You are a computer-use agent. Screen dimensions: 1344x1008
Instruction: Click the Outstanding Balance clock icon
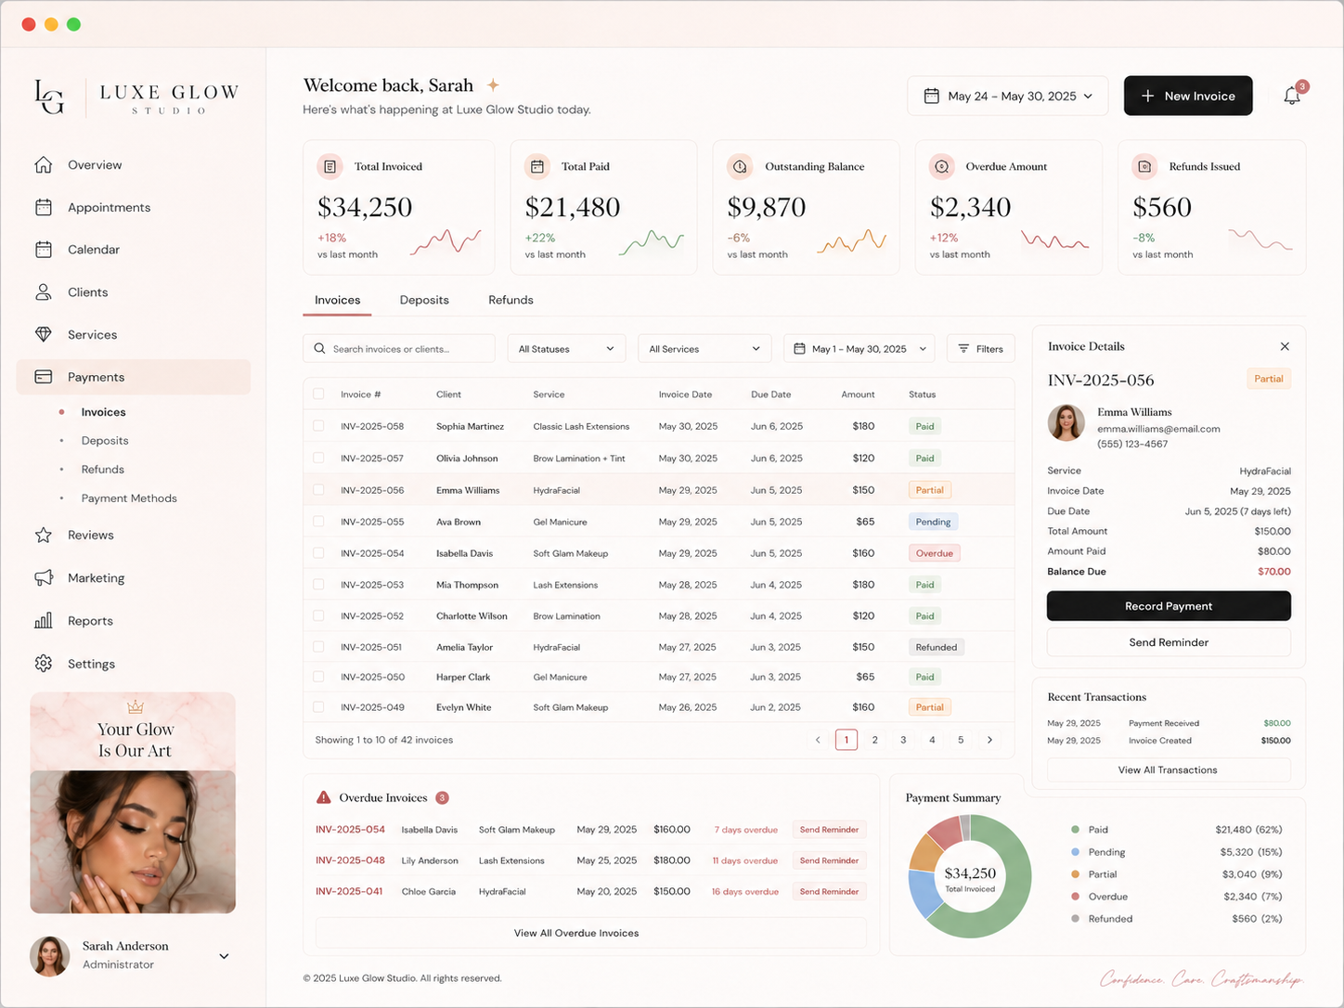tap(740, 167)
